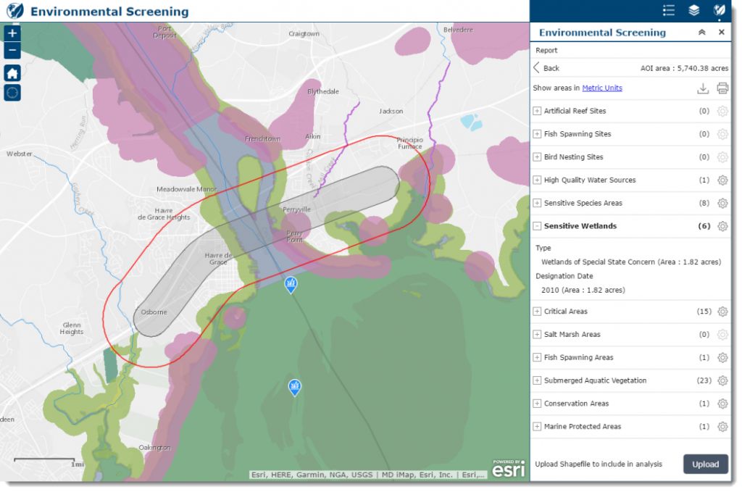Viewport: 742px width, 492px height.
Task: Open settings gear for Sensitive Species Areas
Action: pyautogui.click(x=722, y=204)
